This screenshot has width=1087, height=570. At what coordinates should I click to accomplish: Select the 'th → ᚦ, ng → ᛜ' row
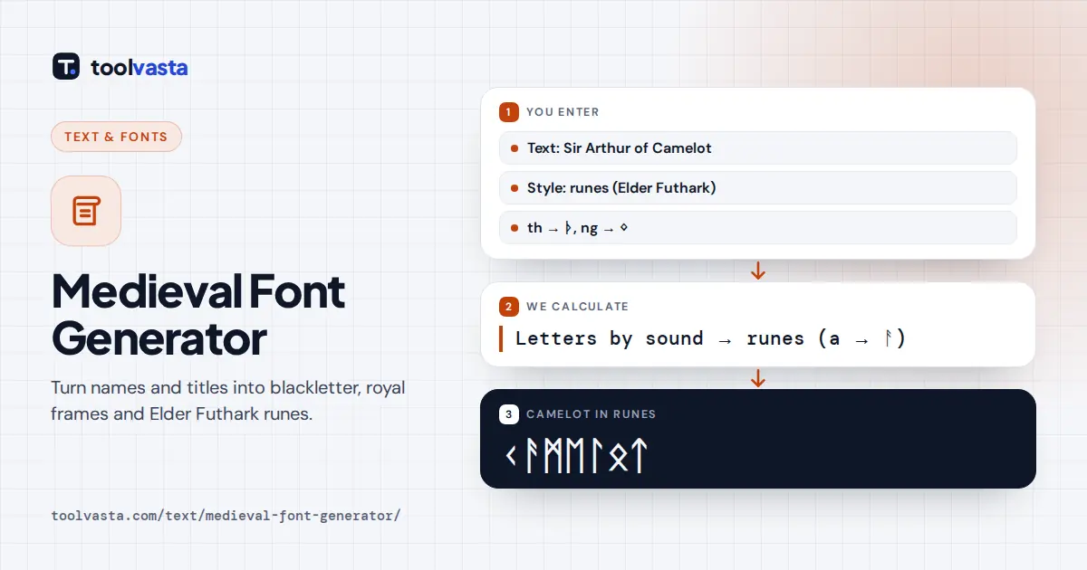pyautogui.click(x=758, y=227)
